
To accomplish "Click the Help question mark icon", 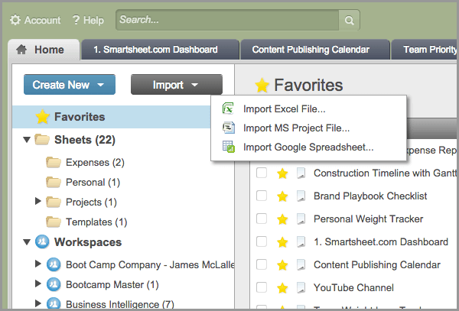I will (76, 21).
